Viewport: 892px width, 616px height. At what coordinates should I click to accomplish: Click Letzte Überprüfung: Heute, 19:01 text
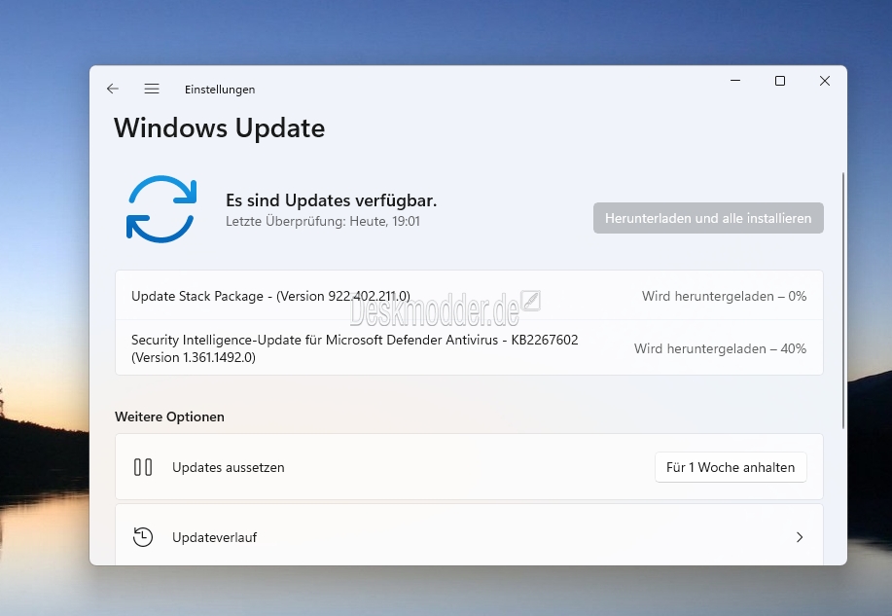tap(323, 222)
